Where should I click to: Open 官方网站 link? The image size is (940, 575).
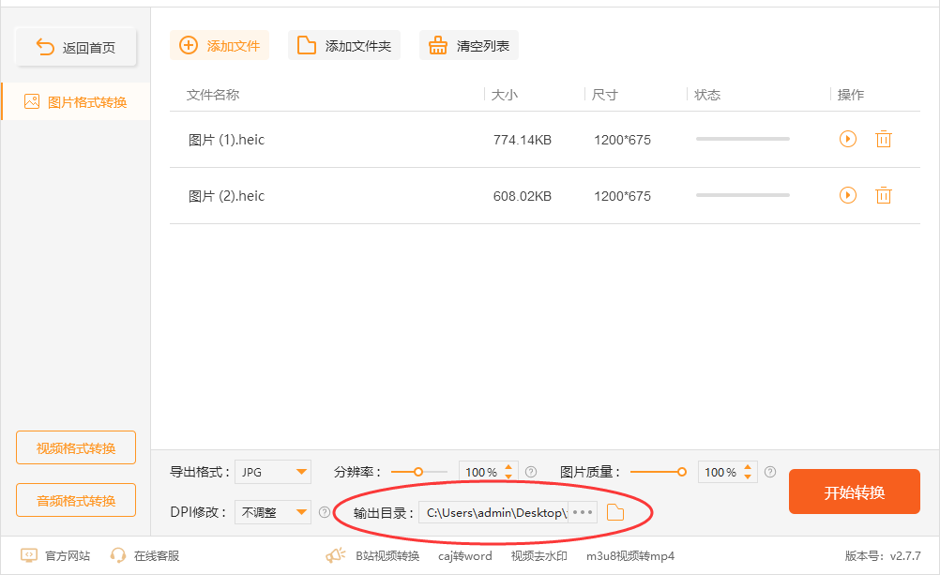[x=55, y=556]
